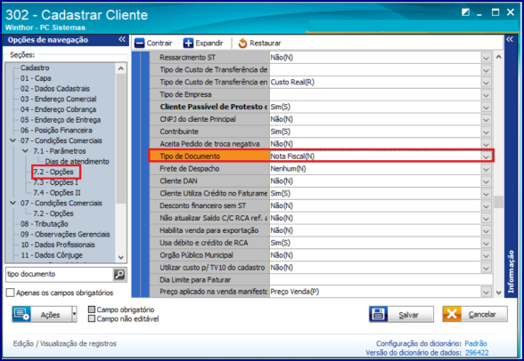524x361 pixels.
Task: Open Preço aplicado na venda manifesto dropdown
Action: click(x=487, y=292)
